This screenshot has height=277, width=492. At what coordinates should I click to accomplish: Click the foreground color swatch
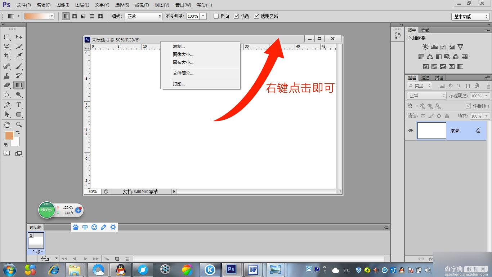point(9,136)
